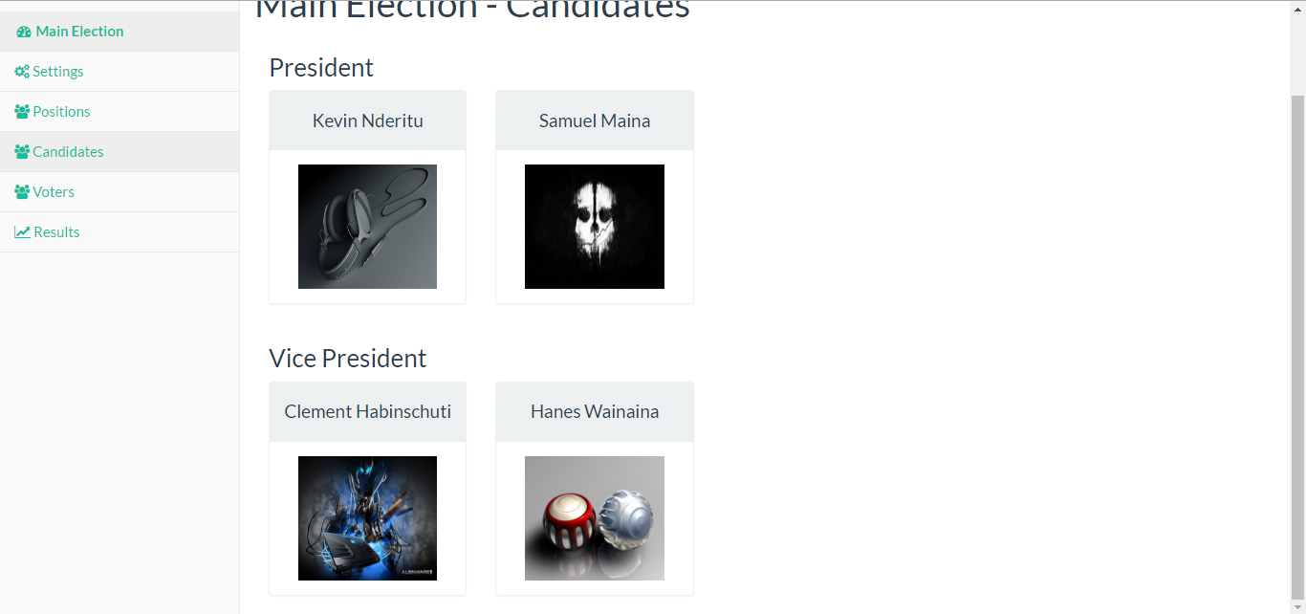Click Clement Habinschuti's Alienware photo

point(367,518)
